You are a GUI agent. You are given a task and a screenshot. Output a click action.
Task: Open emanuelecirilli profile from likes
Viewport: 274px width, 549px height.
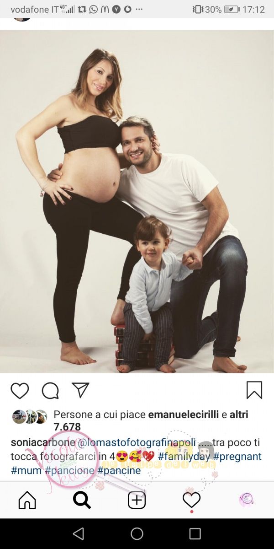[x=184, y=414]
